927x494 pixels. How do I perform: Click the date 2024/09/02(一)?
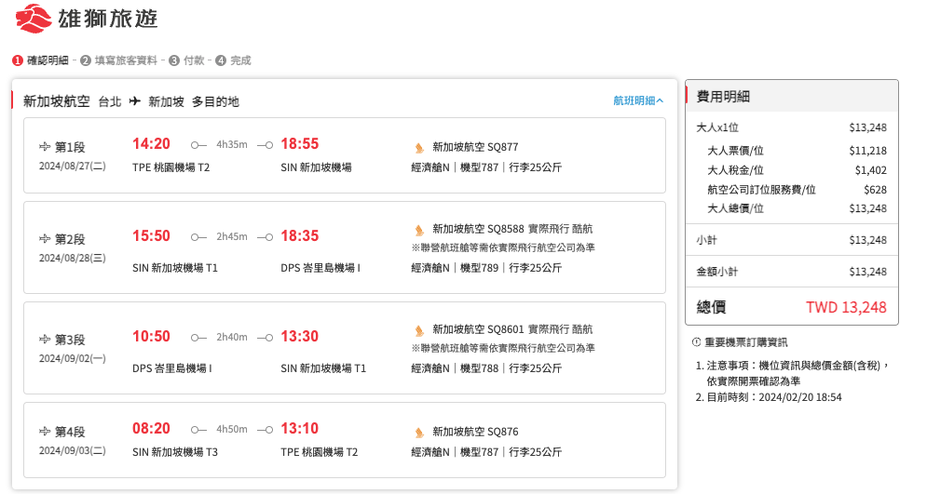(x=72, y=358)
